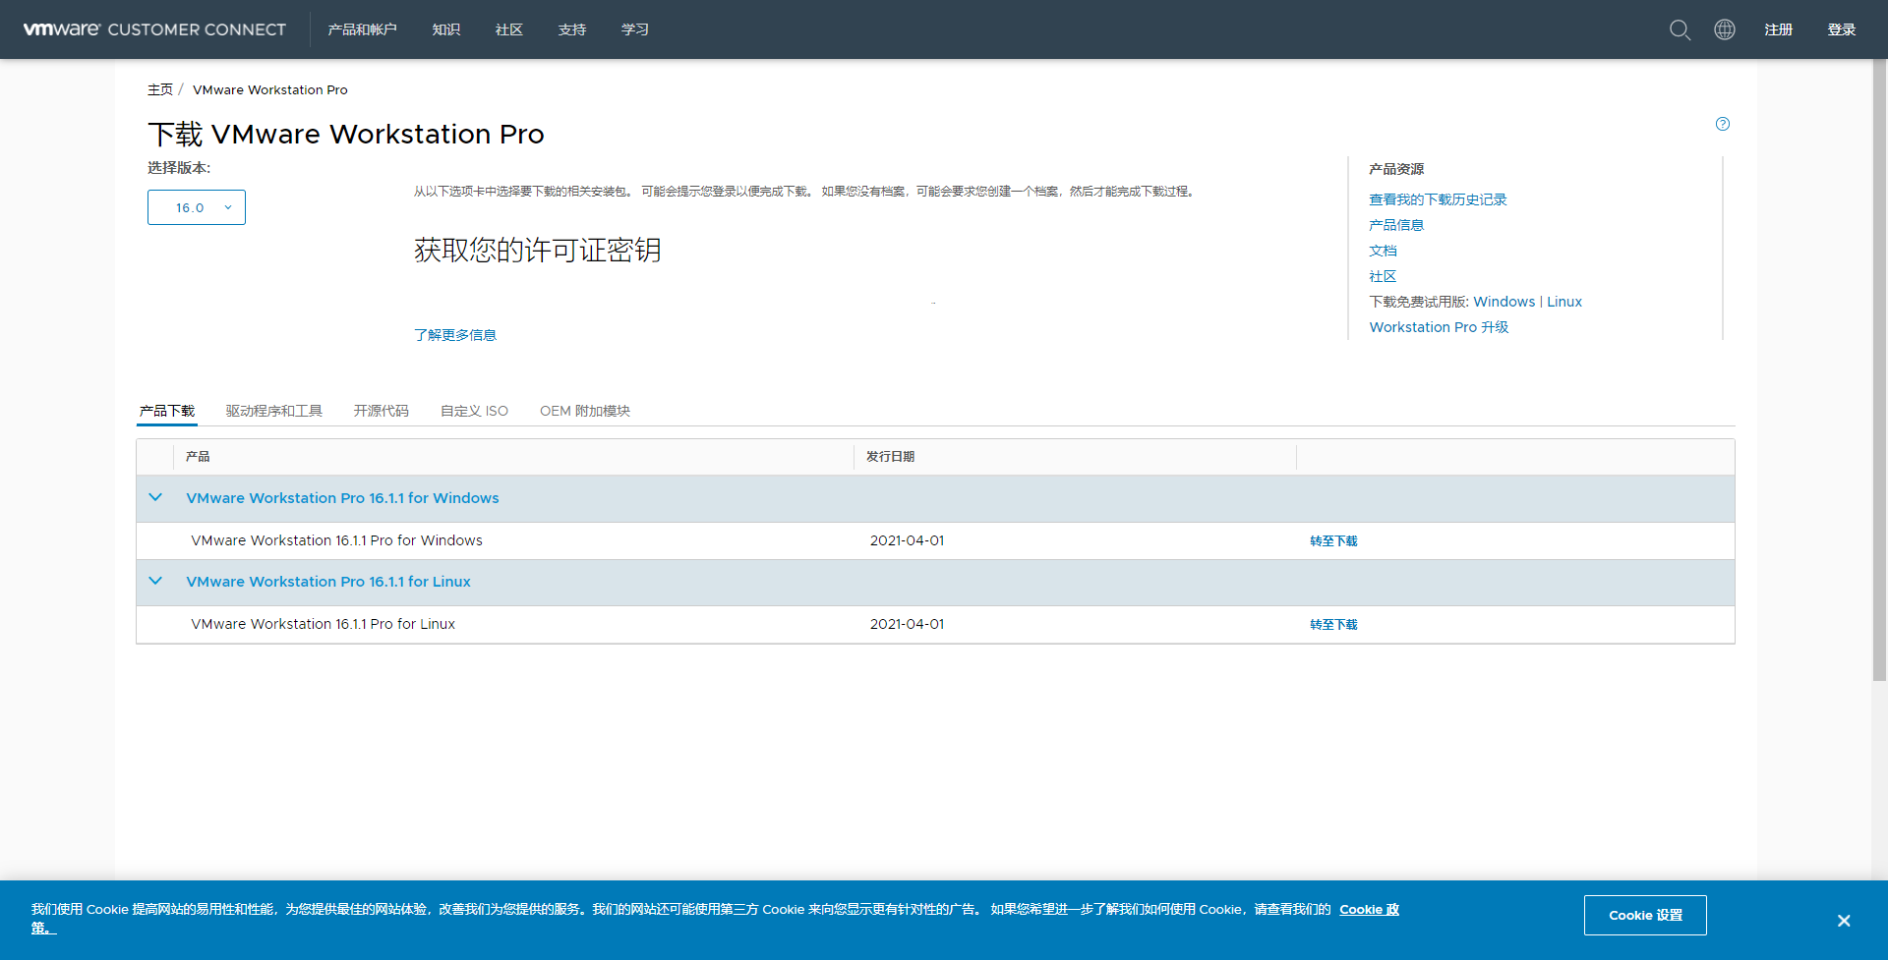Click Linux free trial link
This screenshot has height=960, width=1888.
click(x=1564, y=302)
